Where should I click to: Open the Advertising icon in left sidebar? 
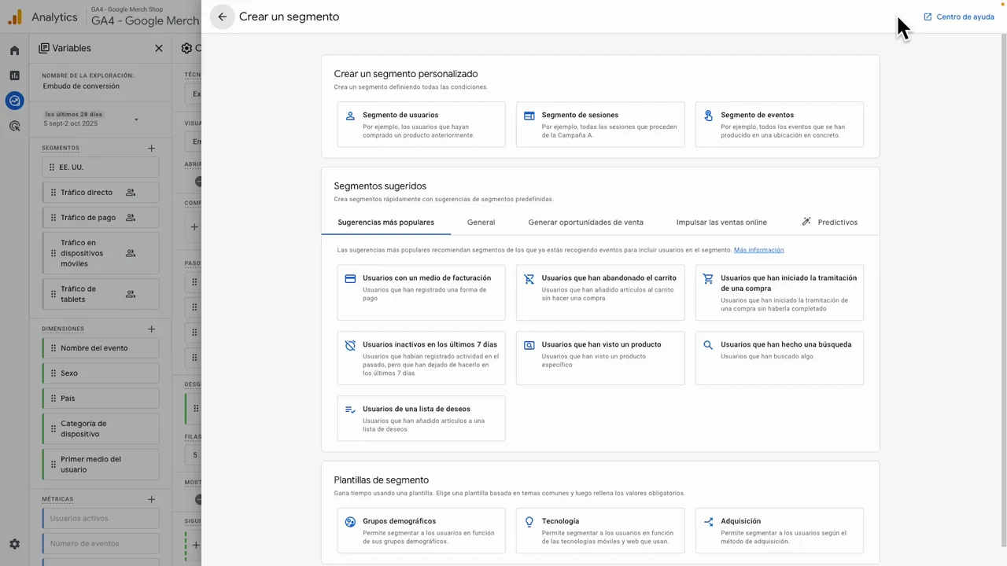tap(14, 126)
